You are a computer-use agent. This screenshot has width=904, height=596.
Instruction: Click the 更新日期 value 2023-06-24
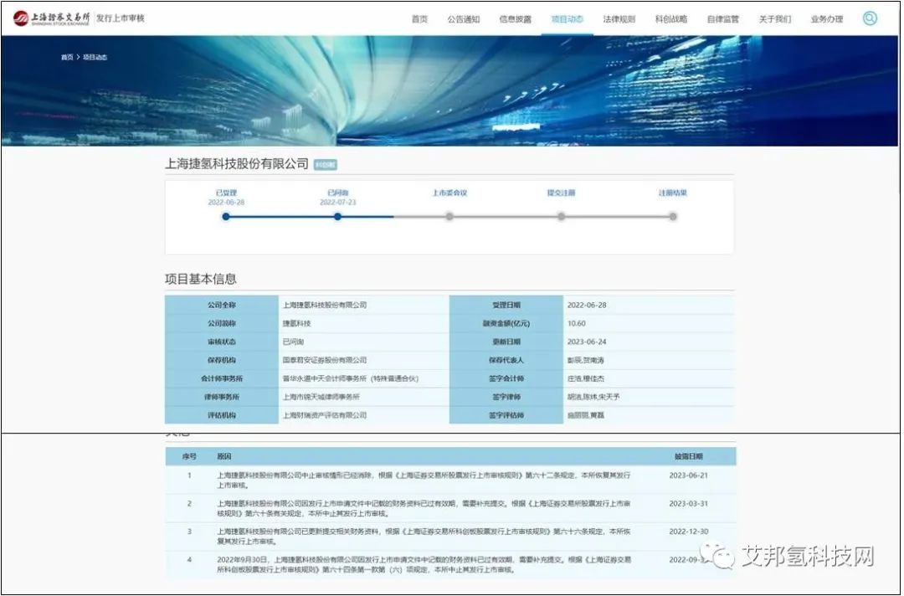point(587,342)
